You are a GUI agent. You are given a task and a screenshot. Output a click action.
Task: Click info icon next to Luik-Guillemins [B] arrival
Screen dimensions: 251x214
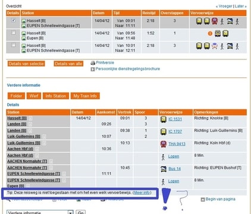pyautogui.click(x=44, y=137)
